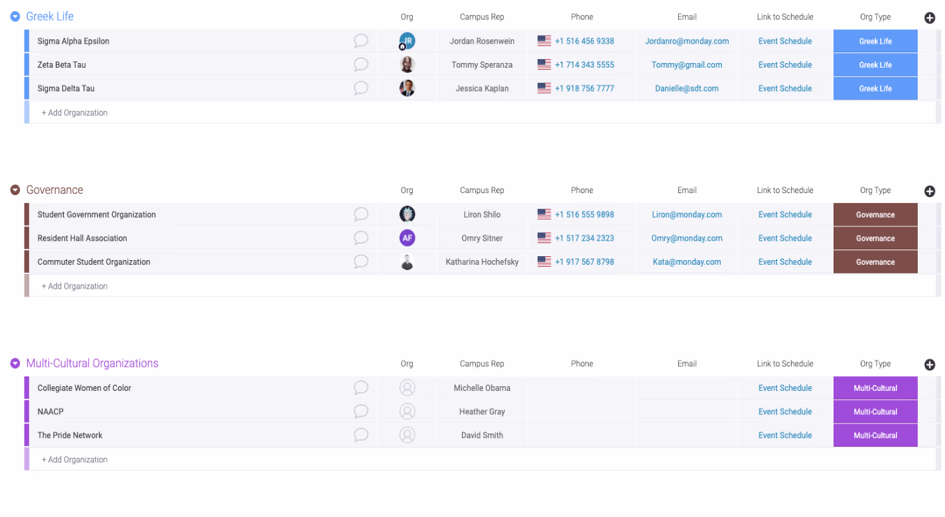Image resolution: width=945 pixels, height=517 pixels.
Task: Change Org Type for Commuter Student Organization
Action: coord(875,261)
